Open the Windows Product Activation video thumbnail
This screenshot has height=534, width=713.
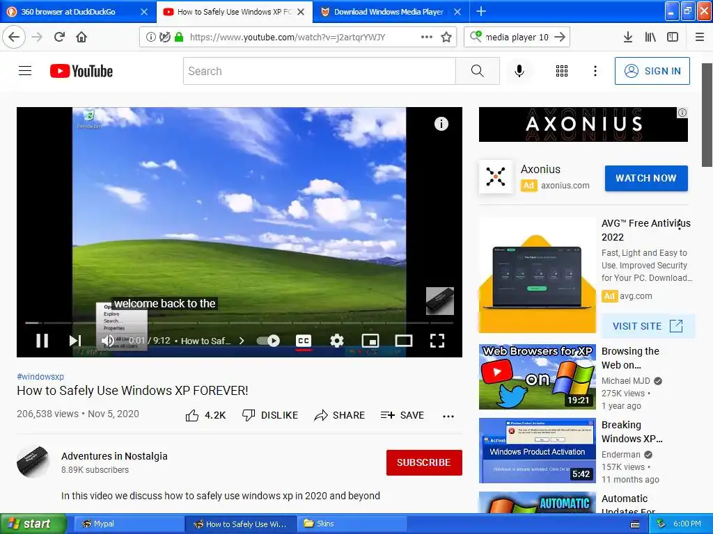(x=538, y=451)
